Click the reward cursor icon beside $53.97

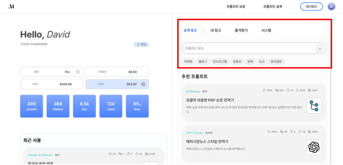pyautogui.click(x=143, y=84)
